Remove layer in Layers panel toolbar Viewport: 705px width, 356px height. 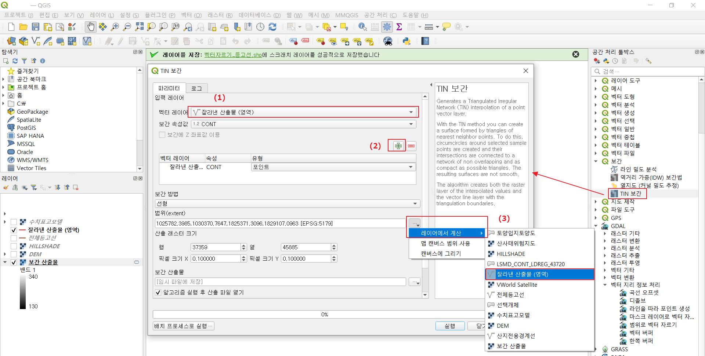click(x=76, y=187)
